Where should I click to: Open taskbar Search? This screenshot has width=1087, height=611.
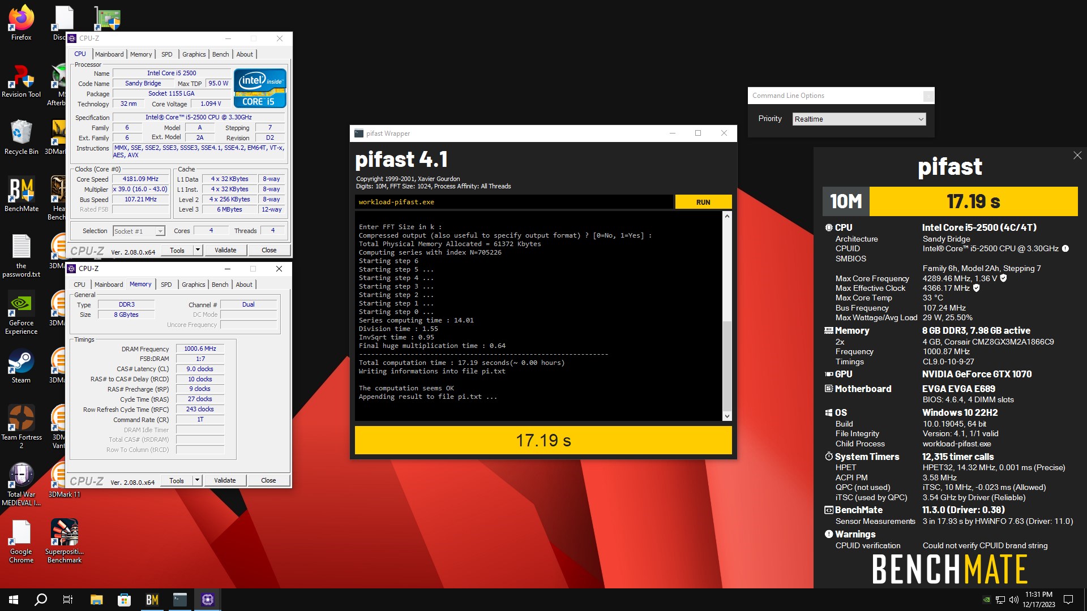click(x=41, y=600)
